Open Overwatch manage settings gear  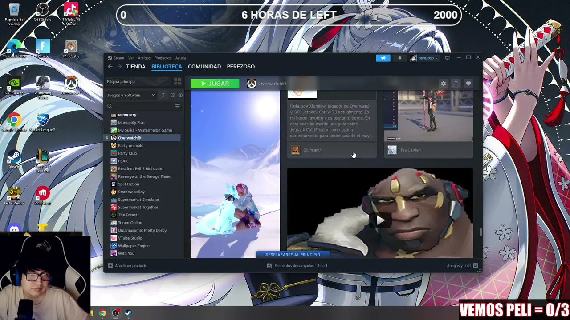pos(443,84)
